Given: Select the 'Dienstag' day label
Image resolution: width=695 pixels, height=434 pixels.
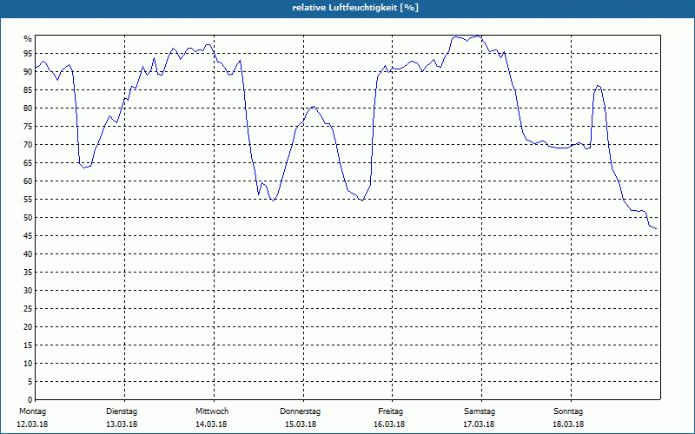Looking at the screenshot, I should [122, 411].
